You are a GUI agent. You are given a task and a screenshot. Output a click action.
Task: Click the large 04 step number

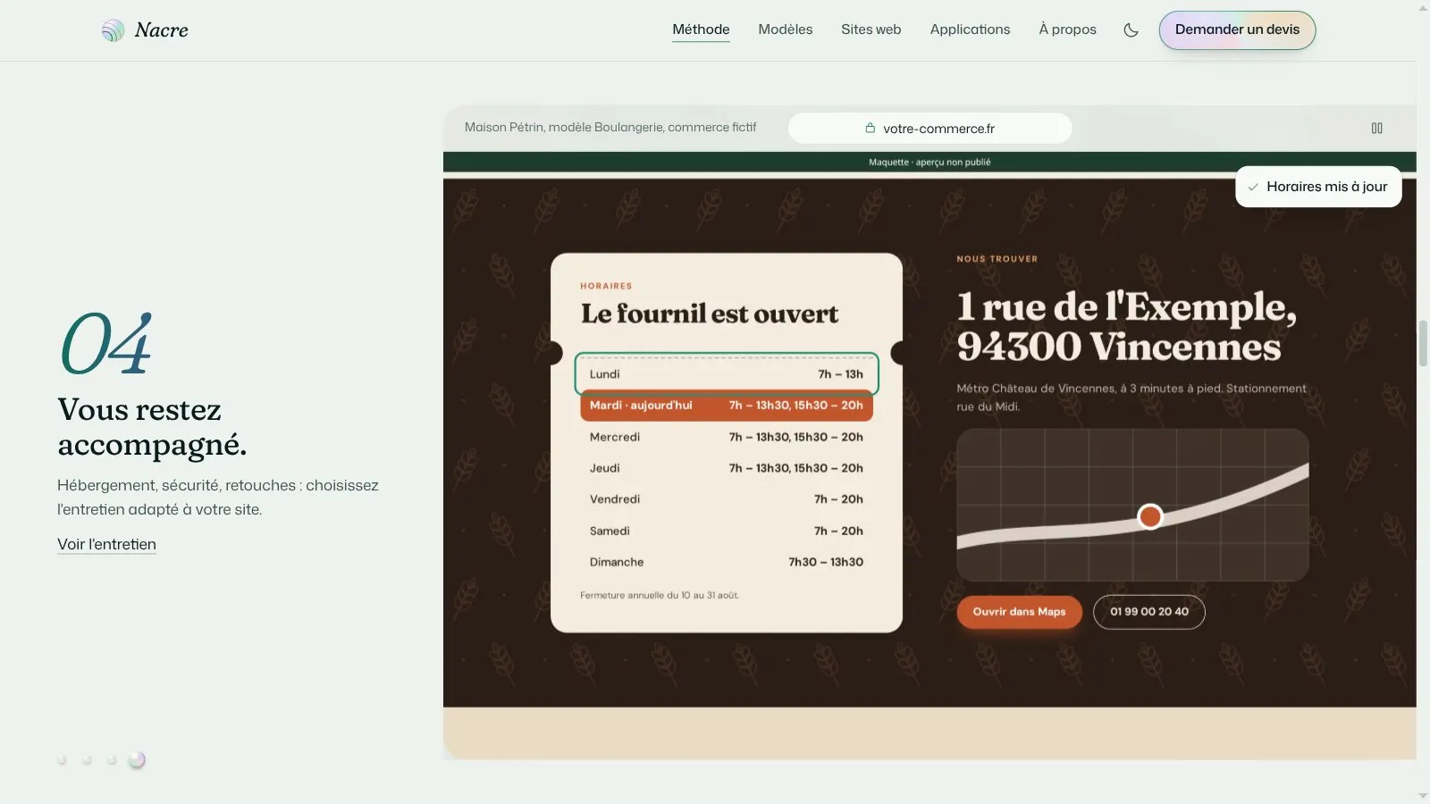point(105,344)
